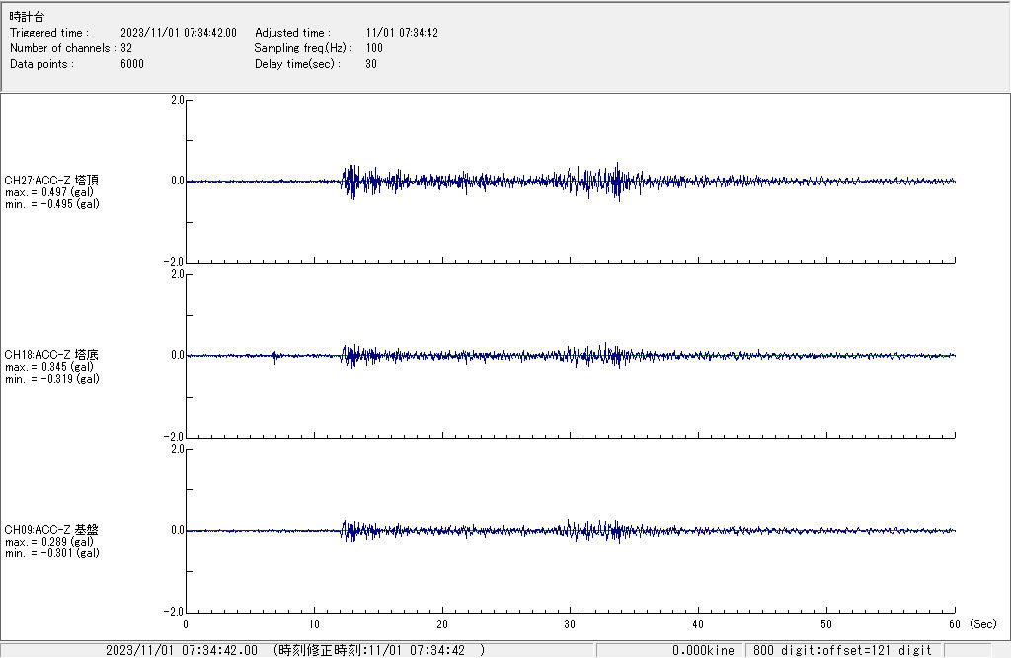Click the 0.000kine status bar field
This screenshot has height=658, width=1011.
[x=703, y=650]
